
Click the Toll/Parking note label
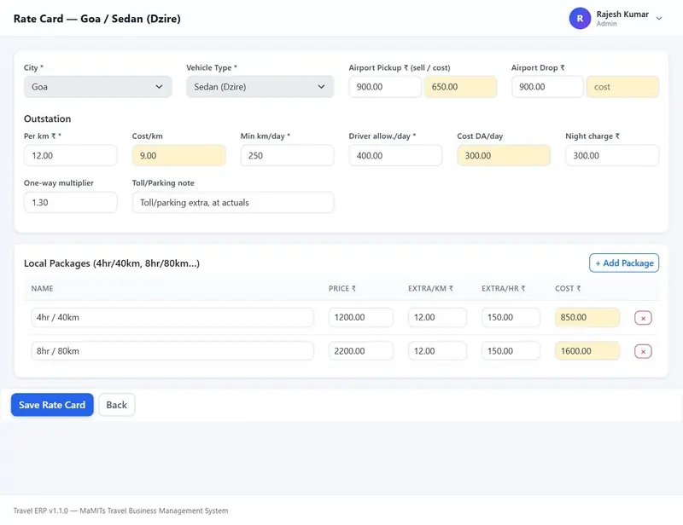click(x=163, y=183)
